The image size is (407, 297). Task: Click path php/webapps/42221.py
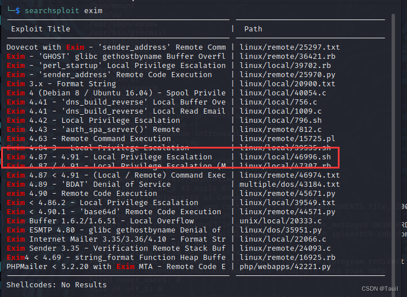(x=285, y=267)
